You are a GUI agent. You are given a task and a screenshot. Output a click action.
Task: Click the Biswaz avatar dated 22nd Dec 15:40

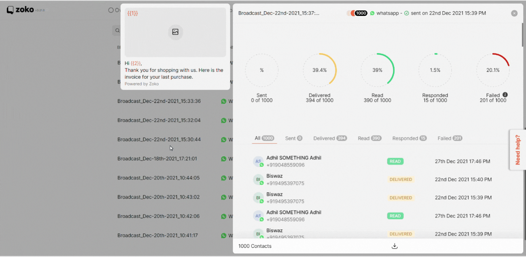point(258,180)
